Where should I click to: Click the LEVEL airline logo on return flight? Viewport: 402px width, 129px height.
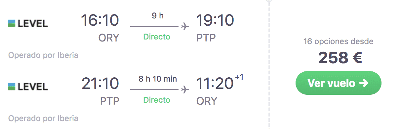tap(28, 87)
